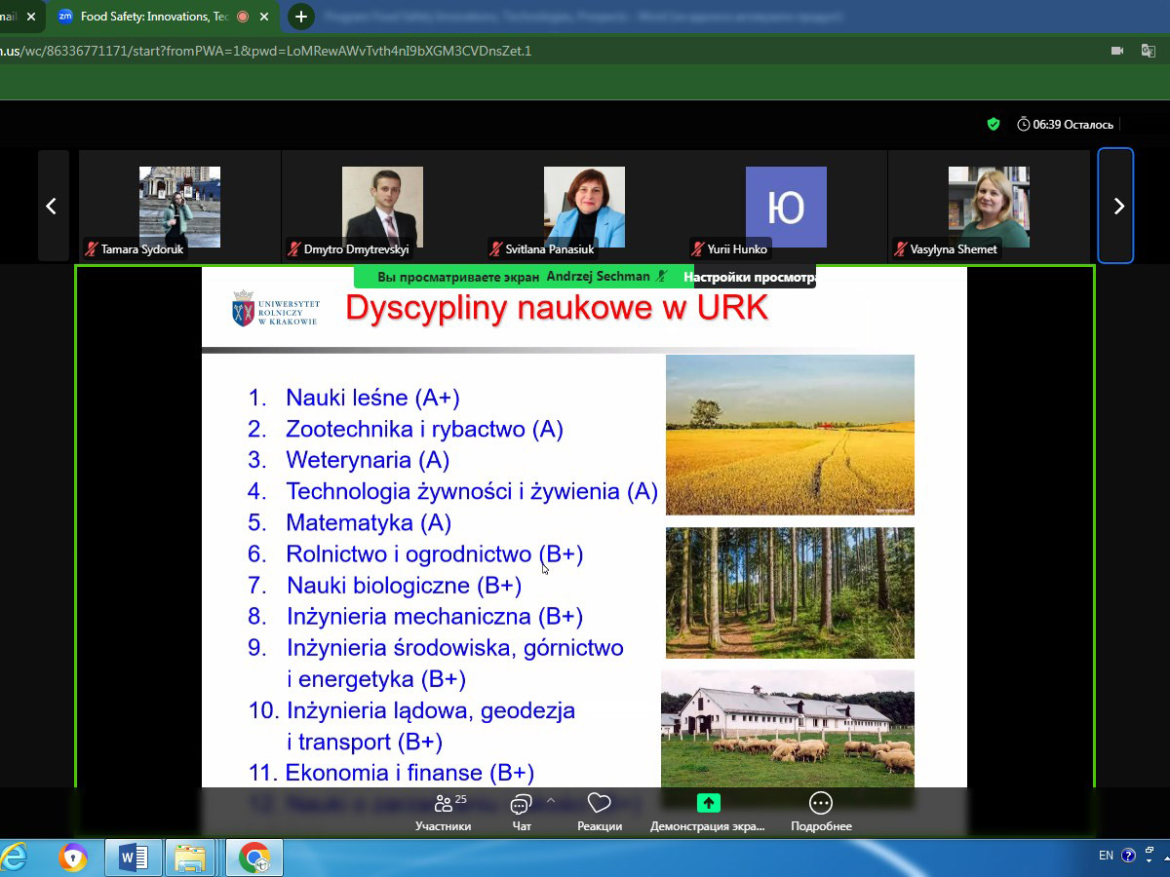Click text Inżynieria środowiska, górnictwo

455,648
